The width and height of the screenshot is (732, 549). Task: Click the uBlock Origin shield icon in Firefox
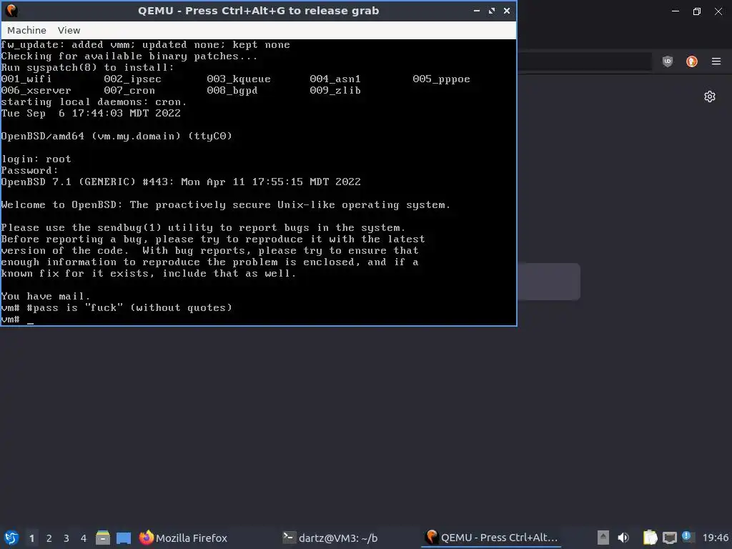click(668, 61)
